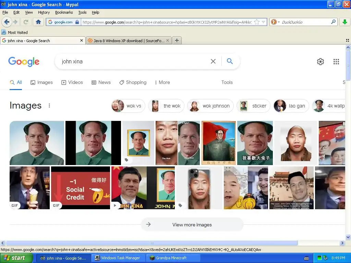Viewport: 351px width, 263px height.
Task: Click the vertical scrollbar down arrow
Action: click(x=348, y=237)
